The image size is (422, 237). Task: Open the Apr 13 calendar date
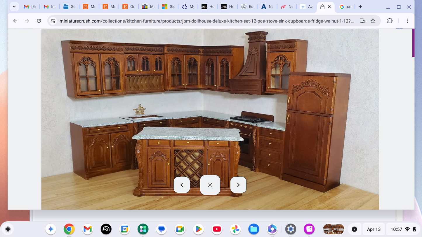click(374, 229)
